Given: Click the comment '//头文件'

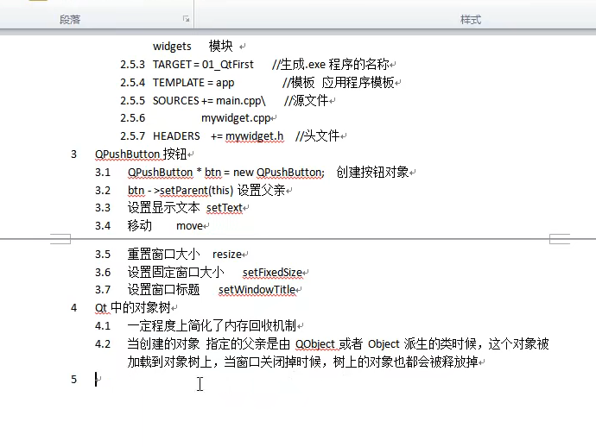Looking at the screenshot, I should point(317,136).
